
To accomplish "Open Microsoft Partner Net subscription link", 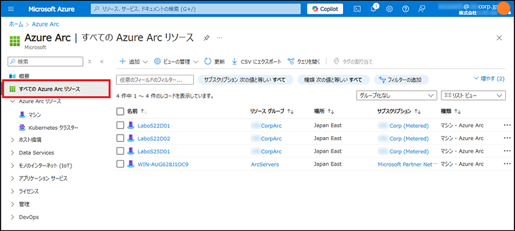I will (x=407, y=164).
